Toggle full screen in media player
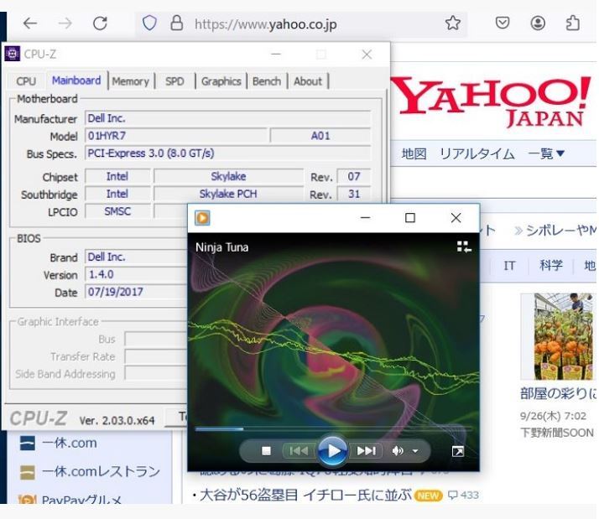599x519 pixels. (x=458, y=451)
